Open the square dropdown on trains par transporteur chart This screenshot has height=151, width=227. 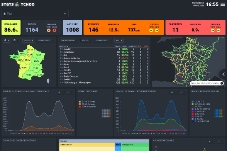point(183,92)
